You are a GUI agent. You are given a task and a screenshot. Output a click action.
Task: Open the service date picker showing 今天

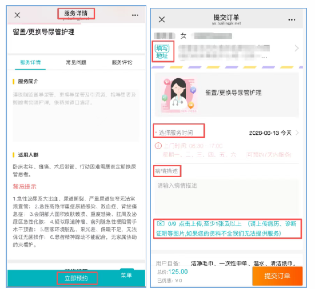tap(270, 133)
